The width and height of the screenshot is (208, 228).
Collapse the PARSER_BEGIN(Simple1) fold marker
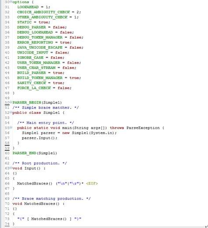11,102
